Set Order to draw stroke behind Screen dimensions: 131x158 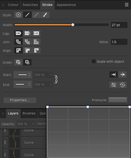coord(19,62)
